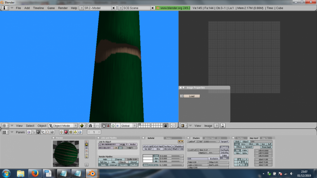317x178 pixels.
Task: Launch Firefox from the taskbar
Action: point(35,173)
